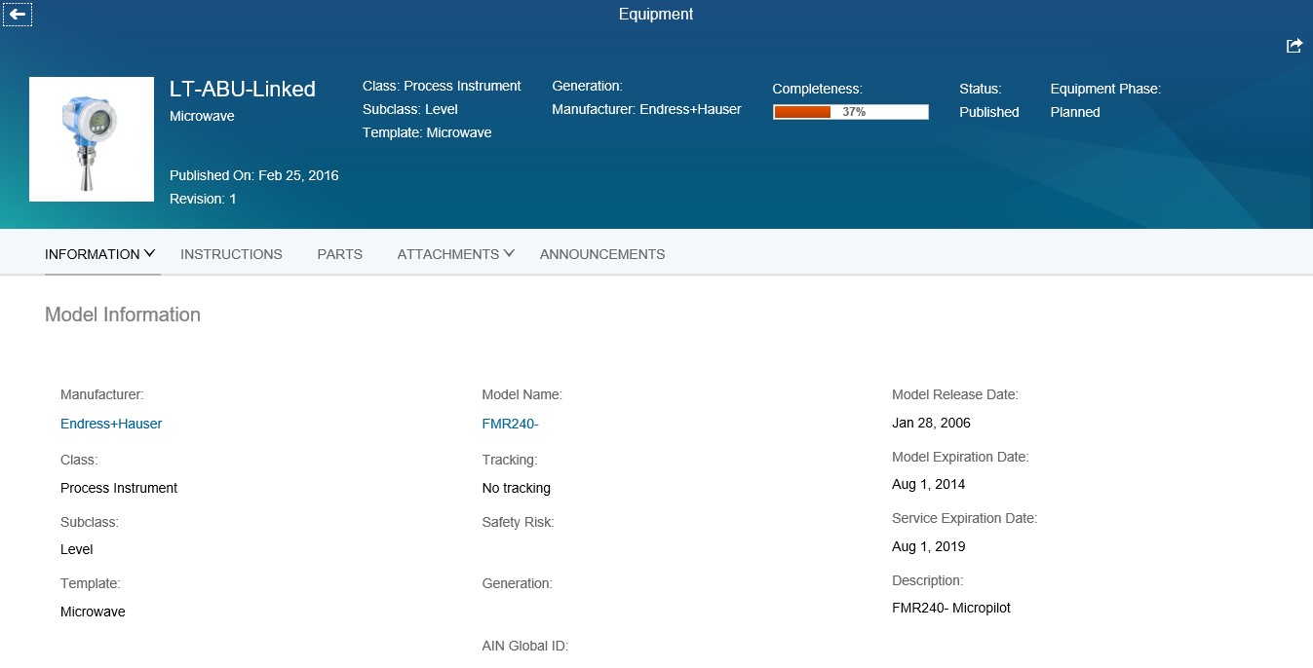Click the Model Information section heading
The height and width of the screenshot is (668, 1313).
click(x=123, y=315)
